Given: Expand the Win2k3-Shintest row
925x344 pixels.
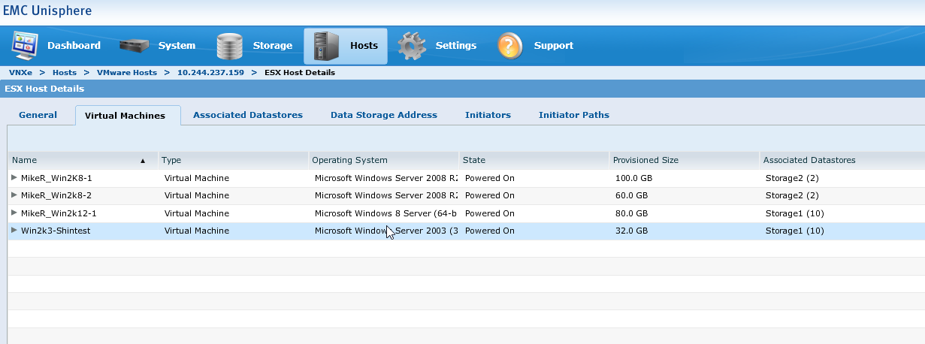Looking at the screenshot, I should [x=14, y=231].
